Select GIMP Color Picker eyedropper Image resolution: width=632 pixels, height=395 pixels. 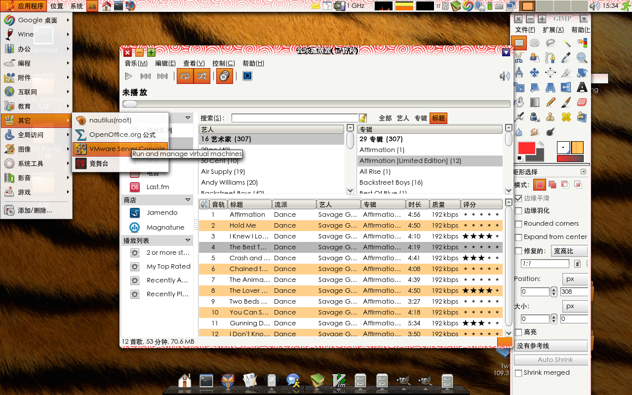[566, 58]
